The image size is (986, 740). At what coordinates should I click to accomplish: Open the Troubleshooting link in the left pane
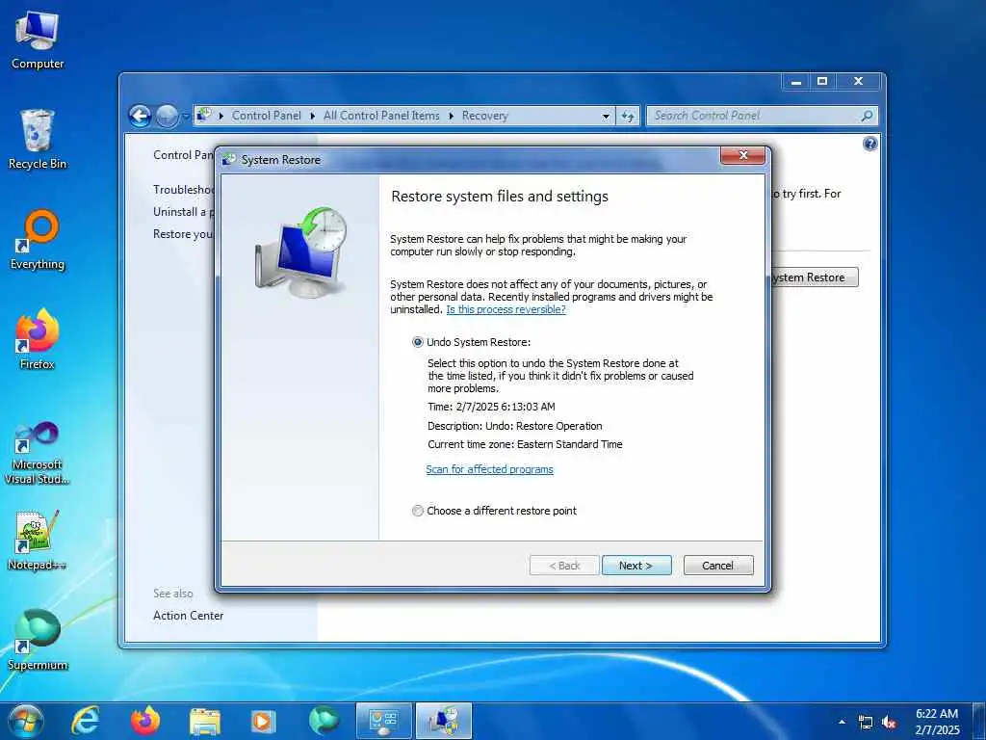184,190
